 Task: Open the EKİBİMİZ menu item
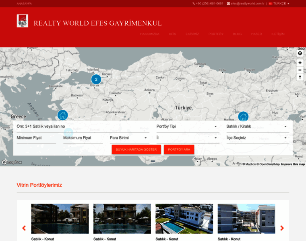click(x=192, y=34)
